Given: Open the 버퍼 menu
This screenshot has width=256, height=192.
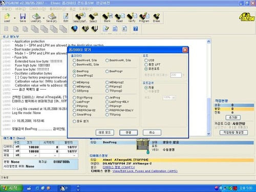Looking at the screenshot, I should click(20, 9).
